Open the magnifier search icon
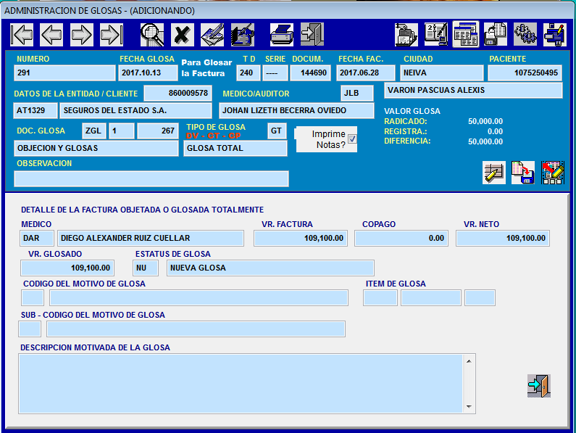 [x=152, y=35]
